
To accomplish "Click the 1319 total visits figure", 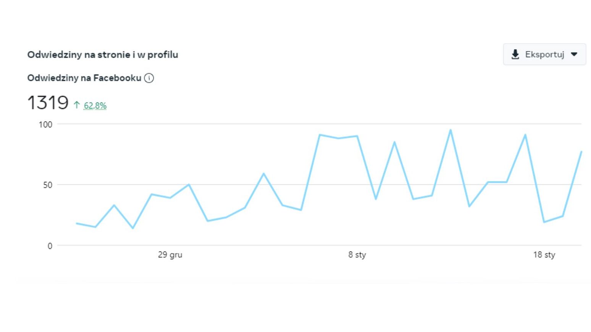I will click(48, 103).
